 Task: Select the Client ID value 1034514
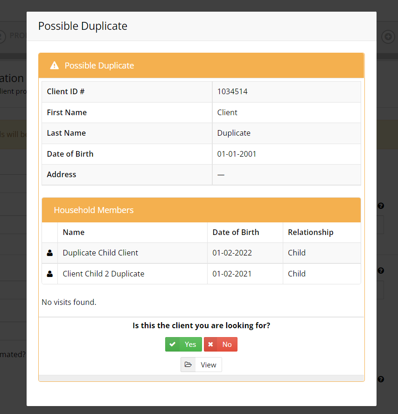click(x=232, y=91)
